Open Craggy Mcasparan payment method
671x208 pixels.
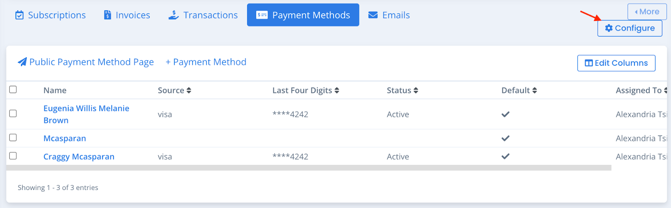79,157
